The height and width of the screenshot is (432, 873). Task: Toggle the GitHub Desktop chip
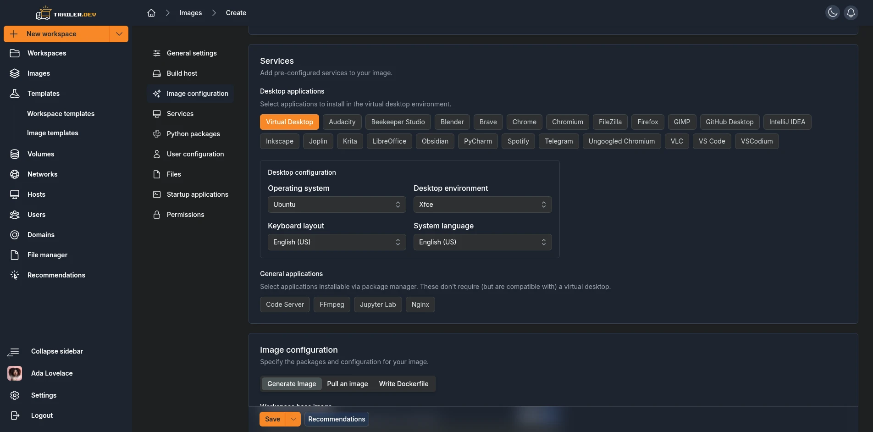(x=729, y=122)
